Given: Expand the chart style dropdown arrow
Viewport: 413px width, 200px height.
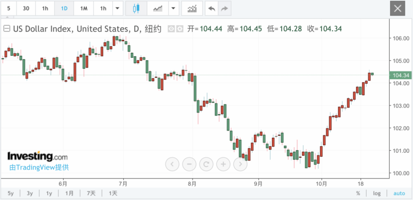Looking at the screenshot, I should (173, 8).
